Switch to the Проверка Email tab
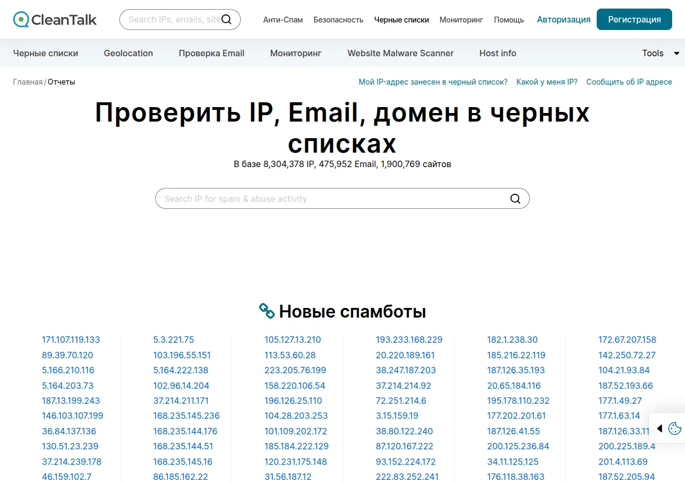685x482 pixels. pos(211,53)
